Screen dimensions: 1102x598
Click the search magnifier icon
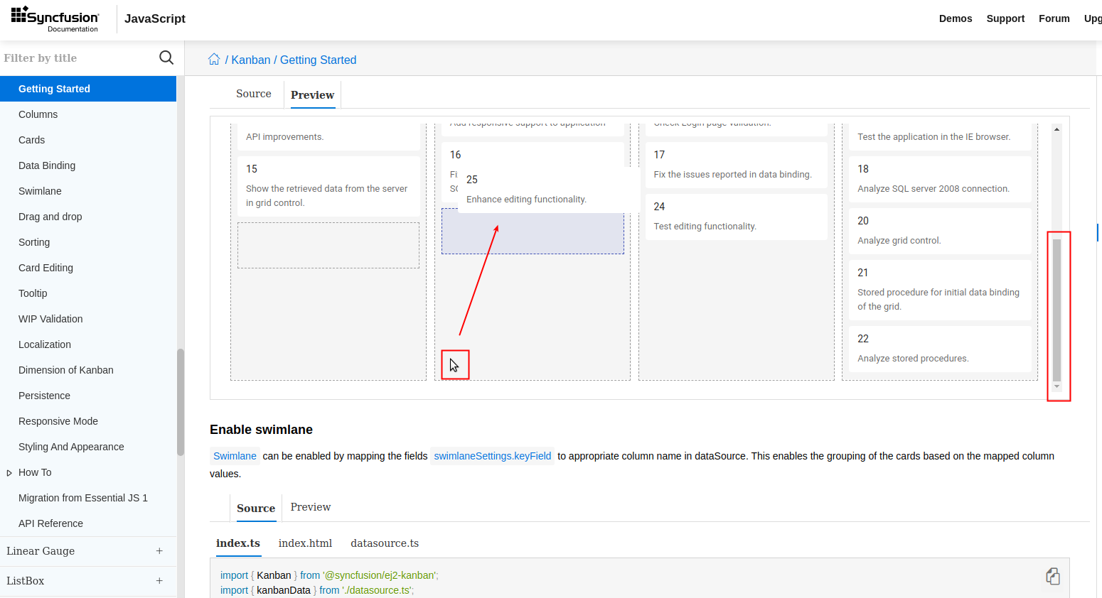(166, 58)
